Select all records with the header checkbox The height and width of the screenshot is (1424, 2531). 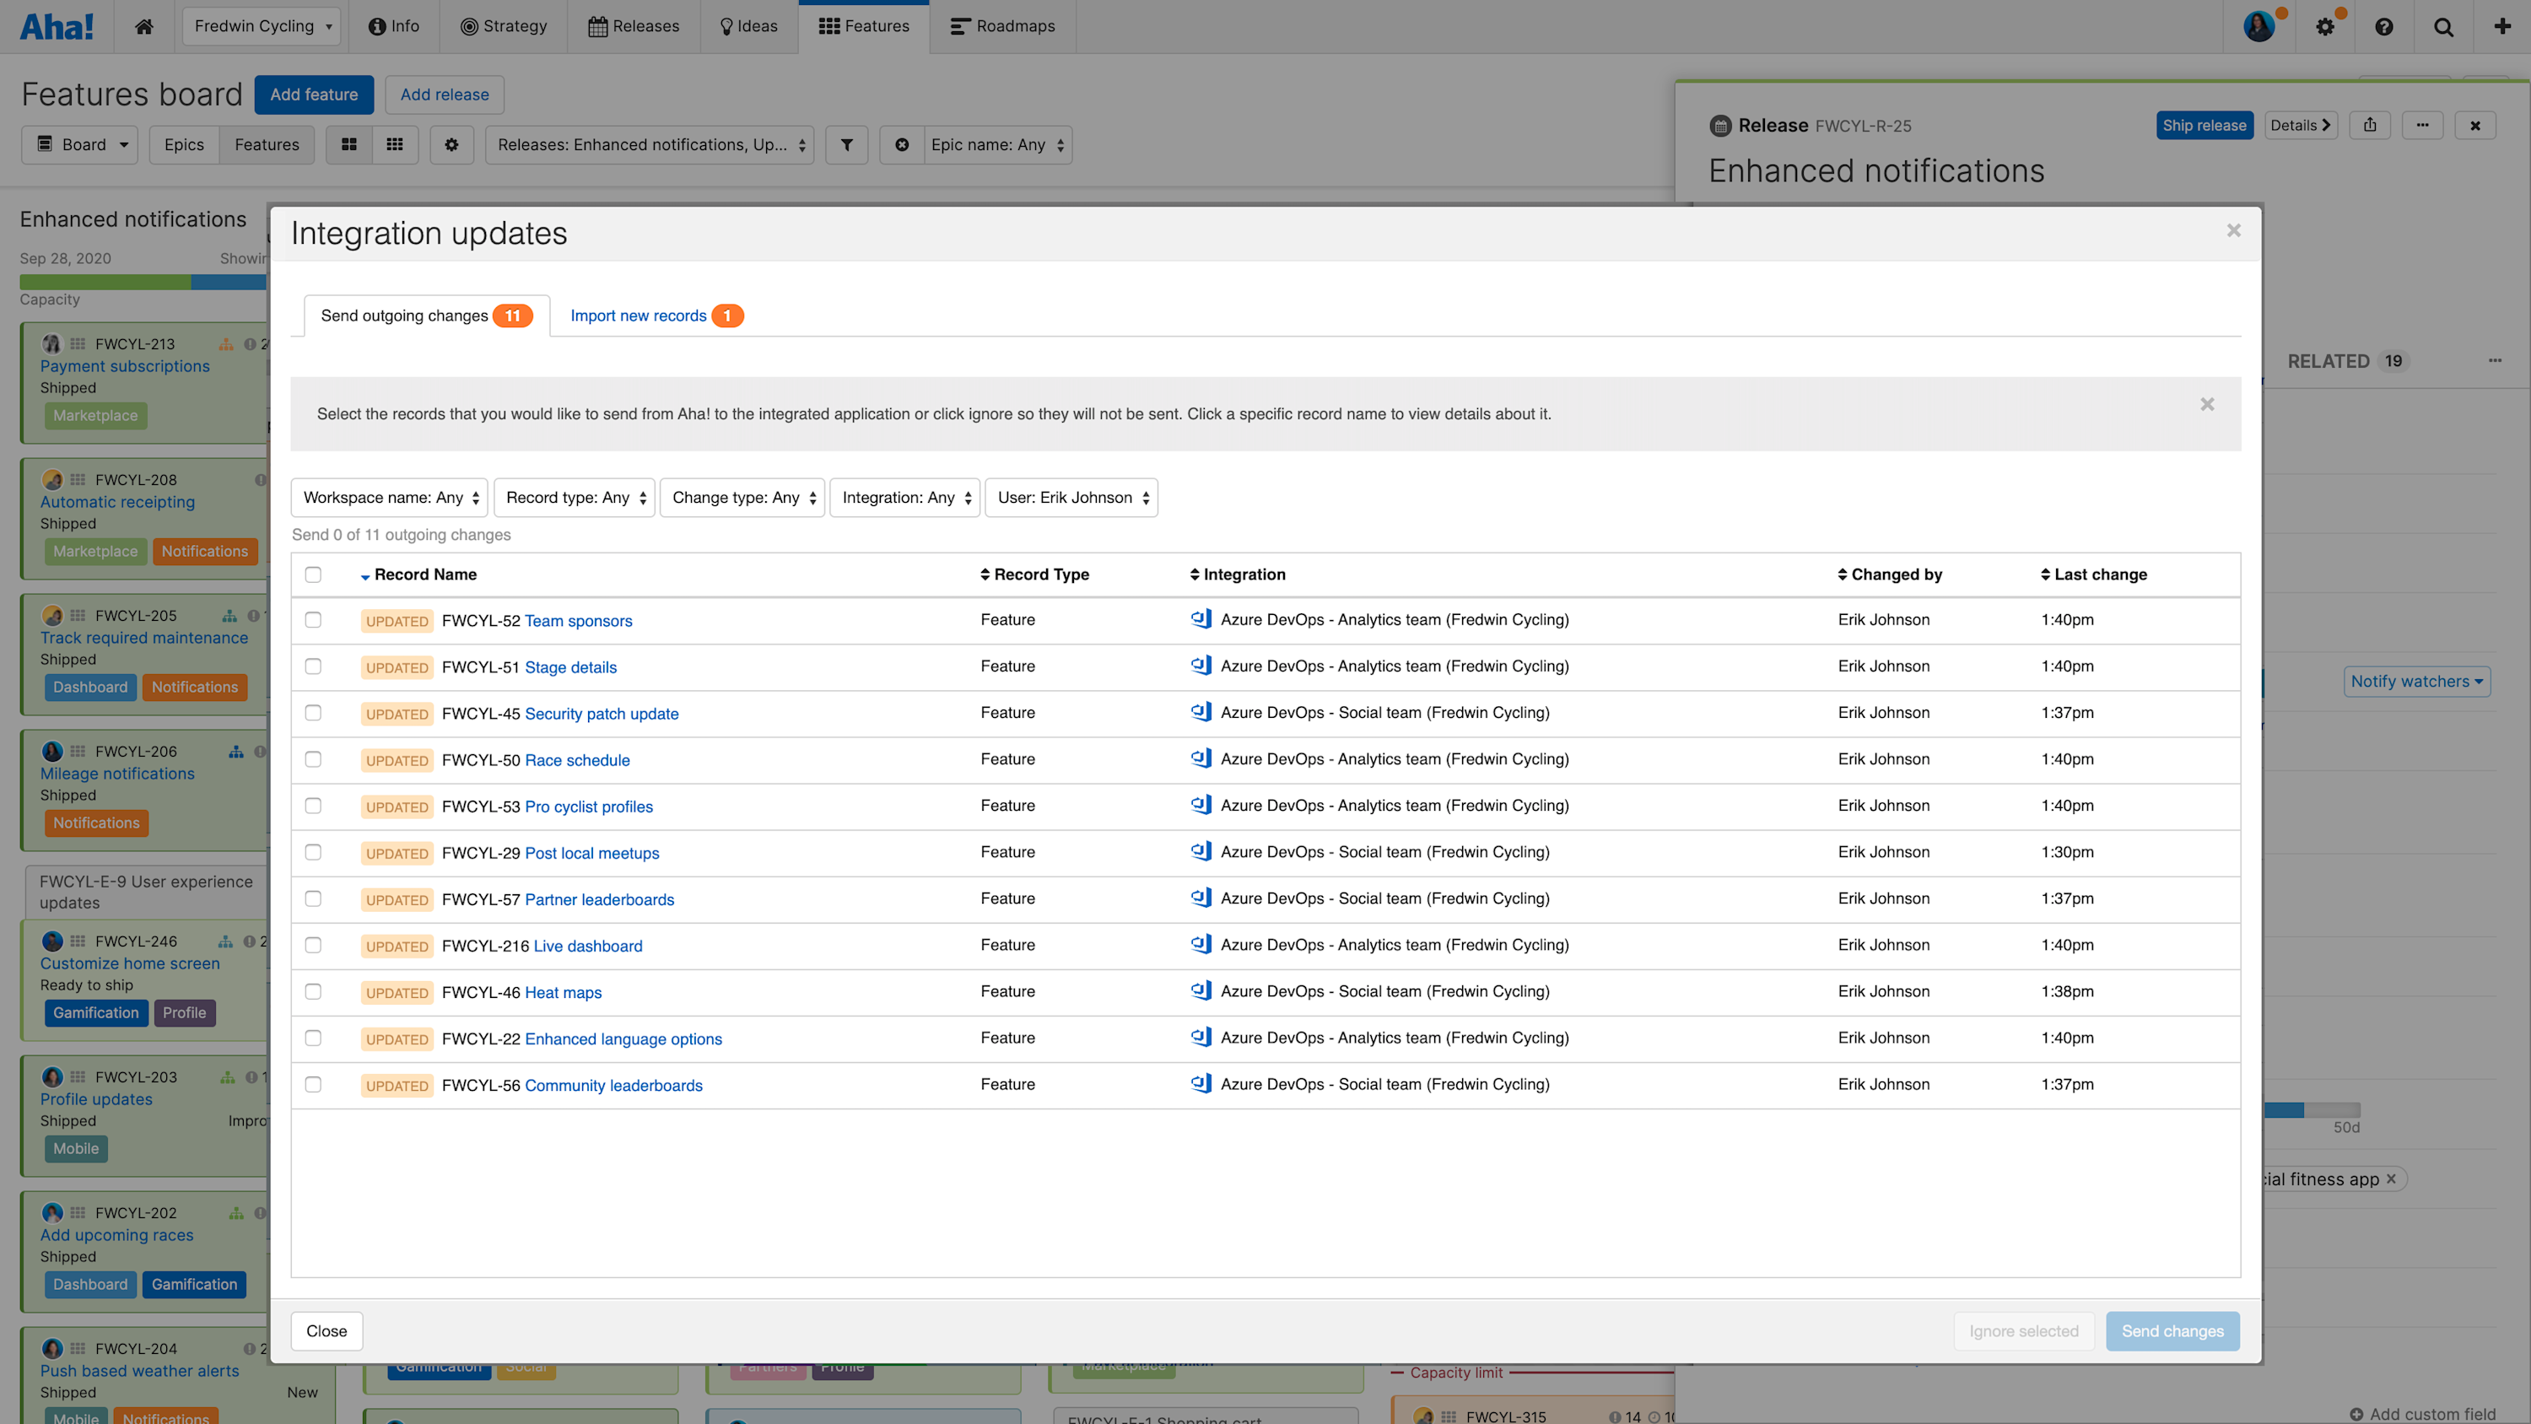314,574
